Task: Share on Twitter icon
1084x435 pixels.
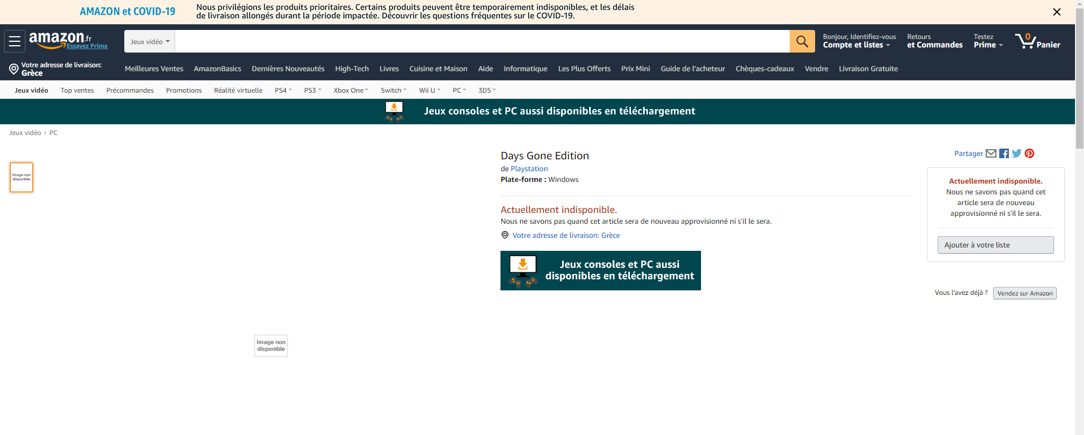Action: 1017,153
